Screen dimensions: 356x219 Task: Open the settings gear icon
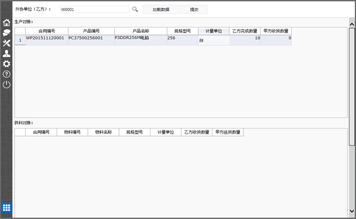[6, 64]
